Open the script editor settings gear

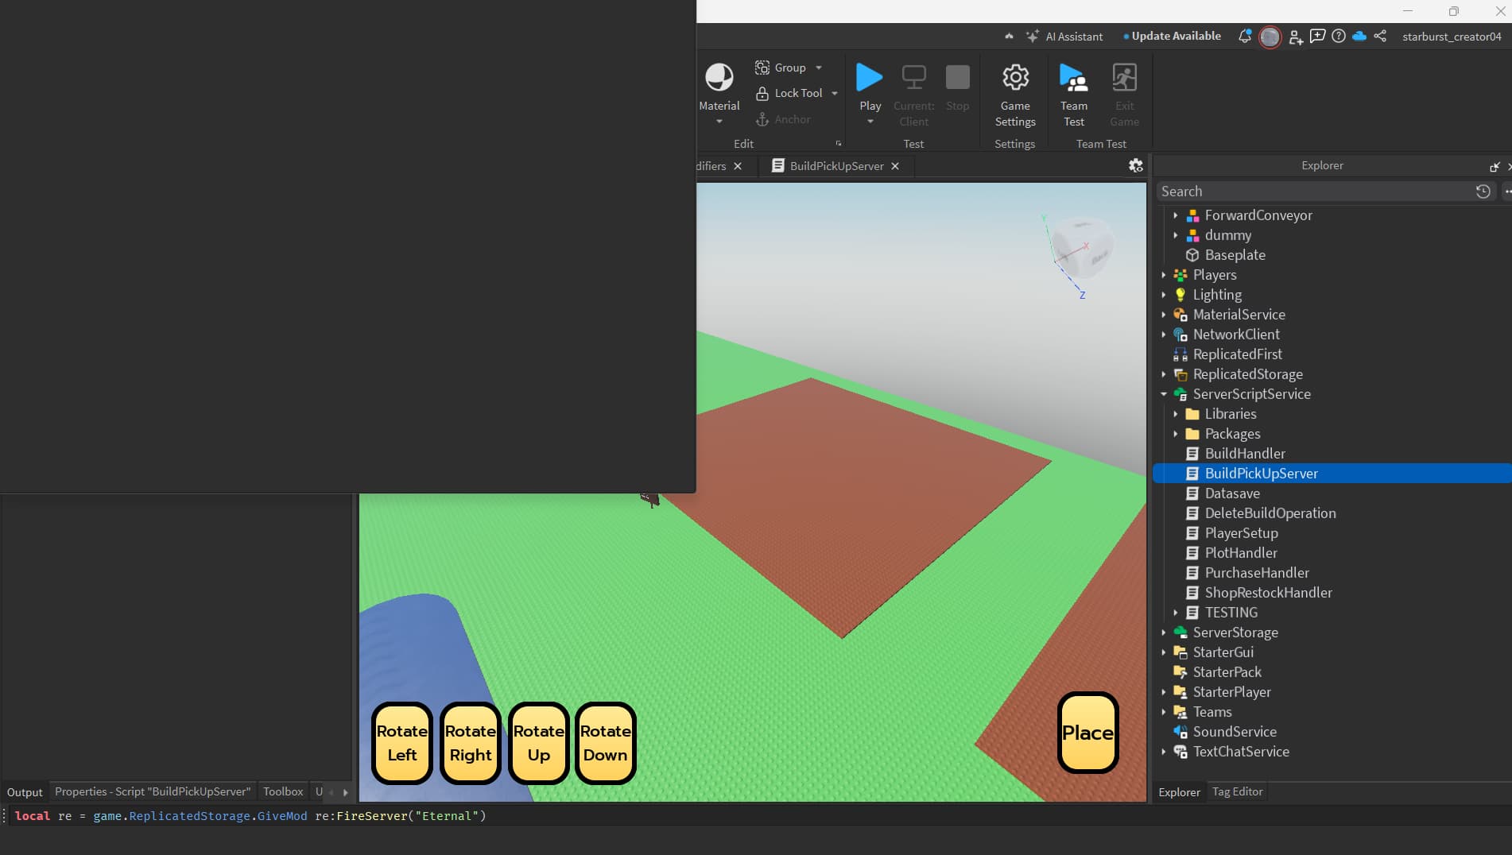(x=1135, y=165)
